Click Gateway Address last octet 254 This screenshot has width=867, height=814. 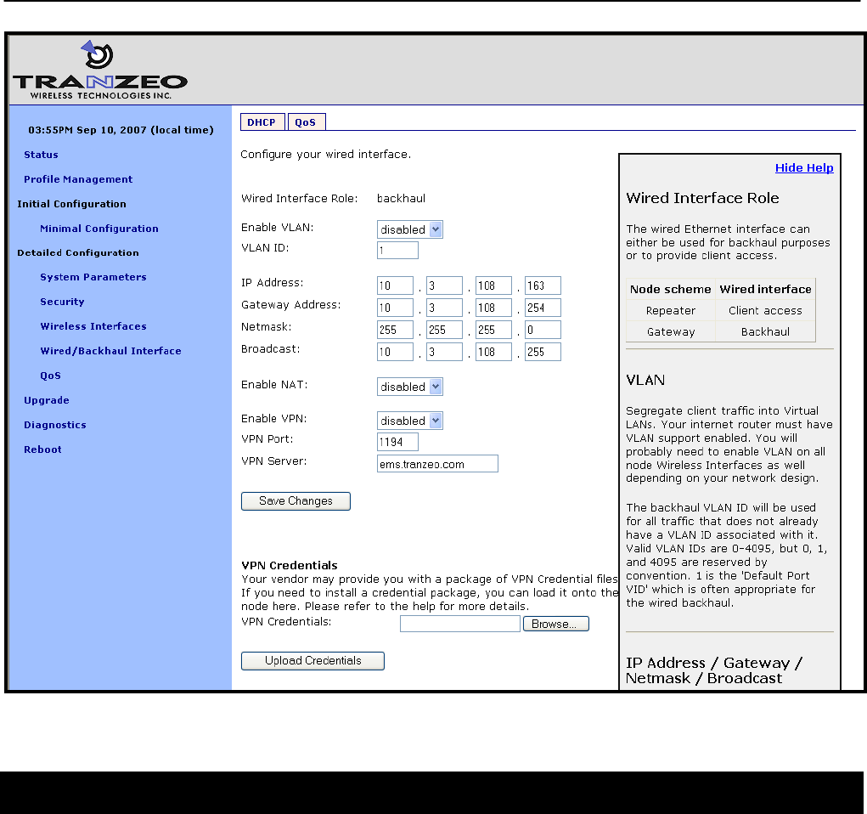point(543,308)
